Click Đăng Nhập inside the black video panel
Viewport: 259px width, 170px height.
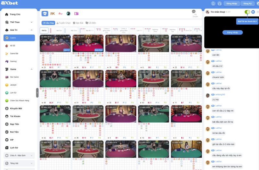pos(232,33)
